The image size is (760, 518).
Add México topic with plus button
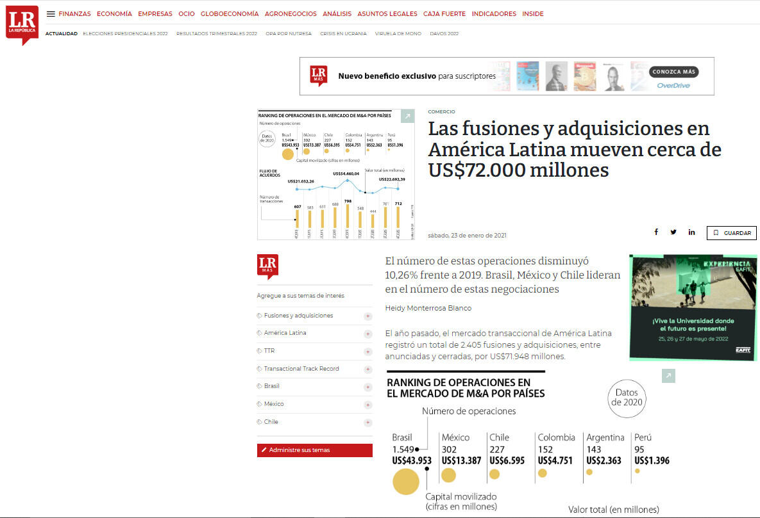point(368,405)
